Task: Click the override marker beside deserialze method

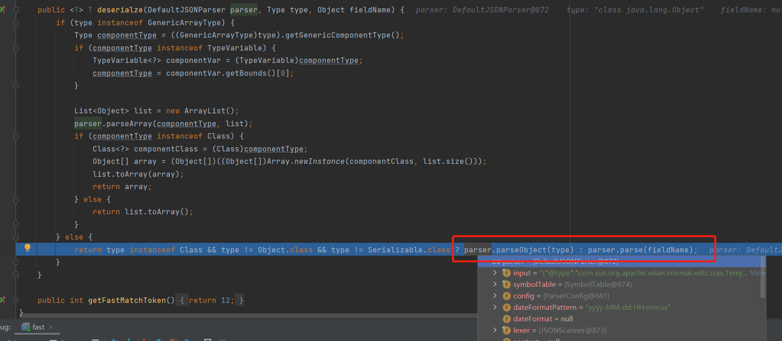Action: click(2, 10)
